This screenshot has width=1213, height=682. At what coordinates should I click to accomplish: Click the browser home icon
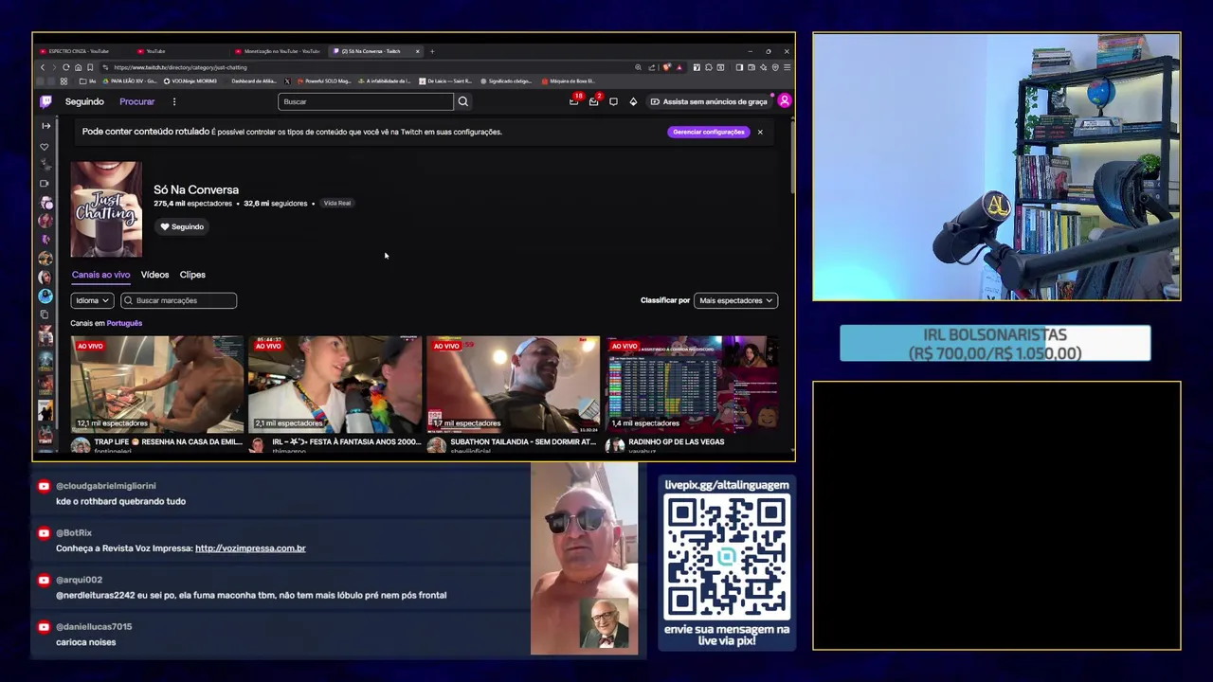tap(78, 67)
